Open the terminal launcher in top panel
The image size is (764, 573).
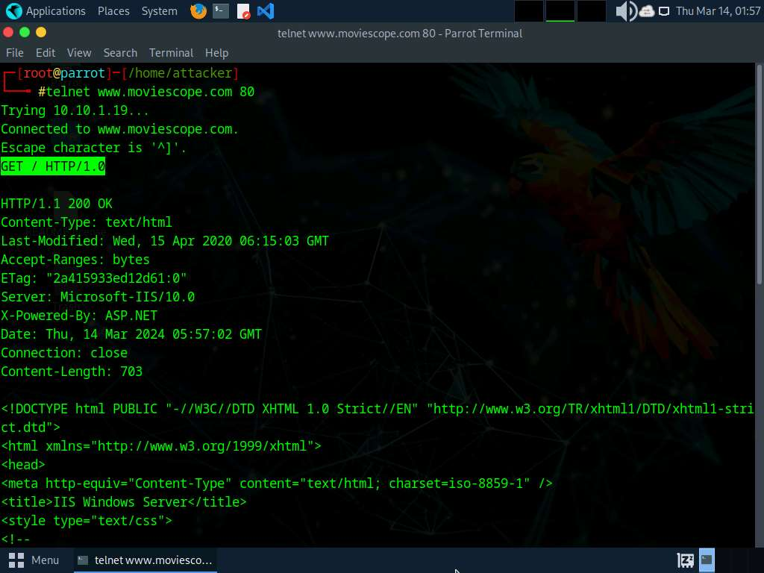pyautogui.click(x=220, y=11)
